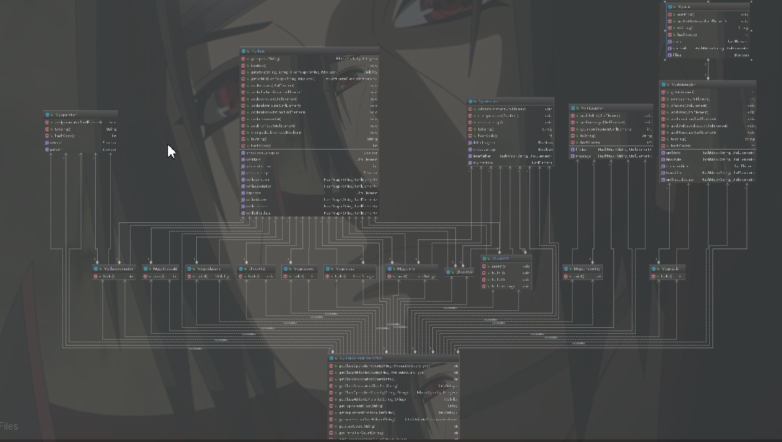Screen dimensions: 782x442
Task: Click the class icon of the Mystateregion node
Action: point(664,85)
